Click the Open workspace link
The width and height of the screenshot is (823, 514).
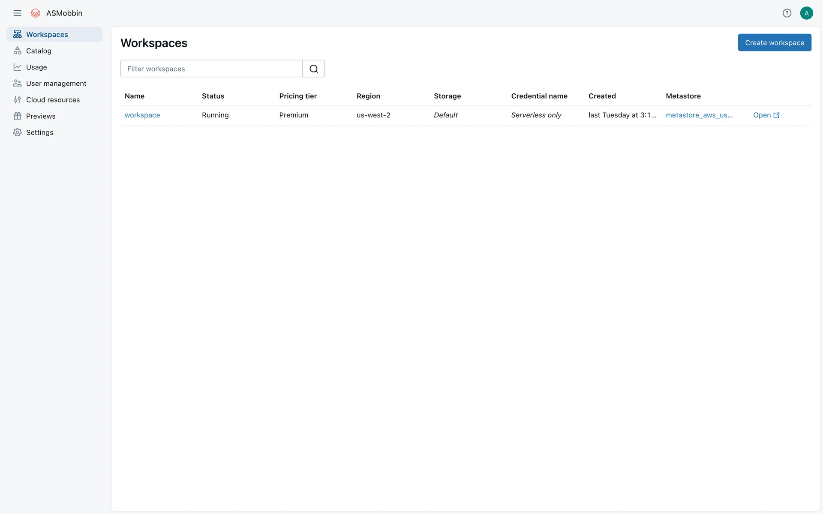[762, 115]
